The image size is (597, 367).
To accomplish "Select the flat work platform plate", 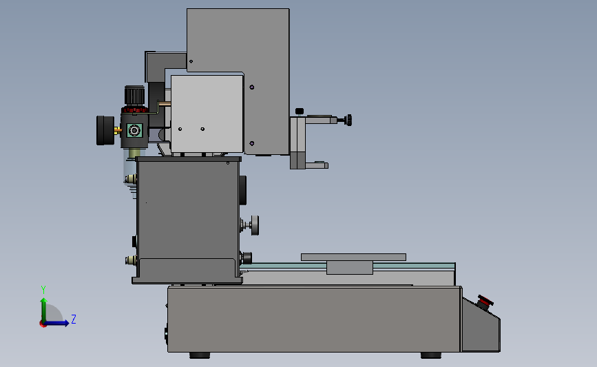I will click(353, 257).
